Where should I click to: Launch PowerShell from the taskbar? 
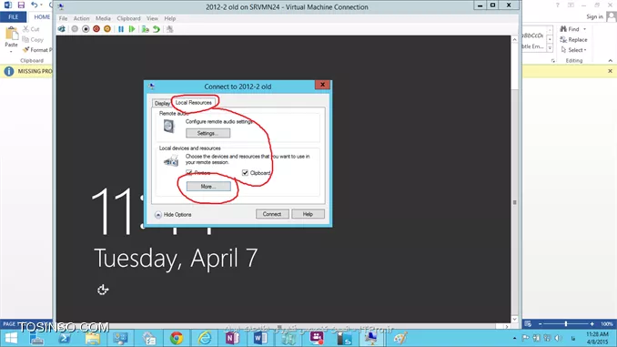[65, 338]
